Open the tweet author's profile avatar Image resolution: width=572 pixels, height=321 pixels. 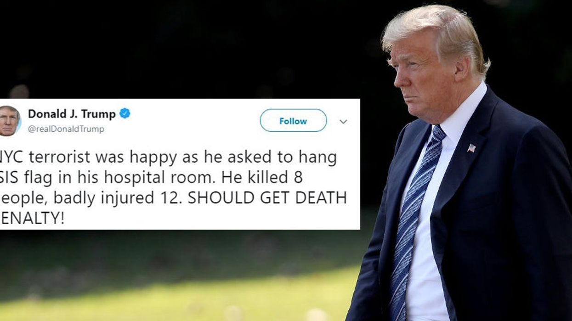click(10, 120)
